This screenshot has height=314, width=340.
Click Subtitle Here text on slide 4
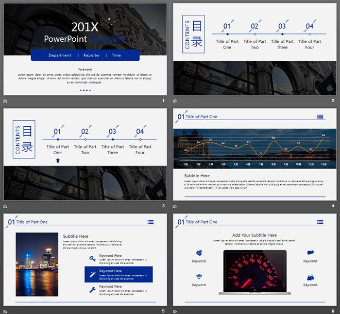[x=197, y=176]
